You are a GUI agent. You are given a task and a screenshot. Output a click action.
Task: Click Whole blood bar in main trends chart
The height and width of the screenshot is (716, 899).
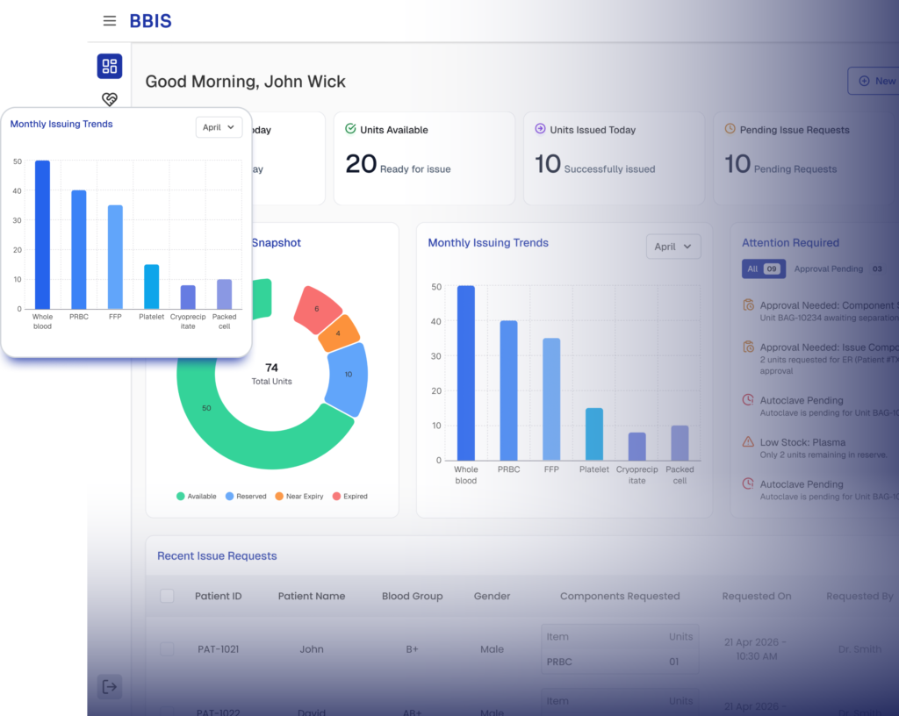[x=465, y=373]
